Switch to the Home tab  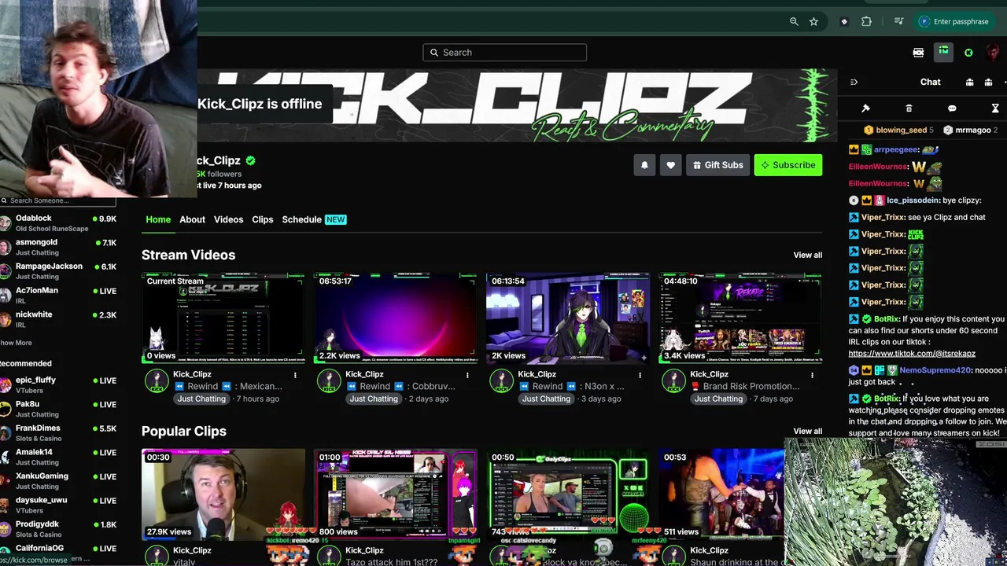158,219
